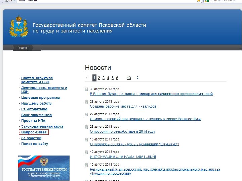This screenshot has width=242, height=181.
Task: Open news page 5
Action: pyautogui.click(x=113, y=78)
